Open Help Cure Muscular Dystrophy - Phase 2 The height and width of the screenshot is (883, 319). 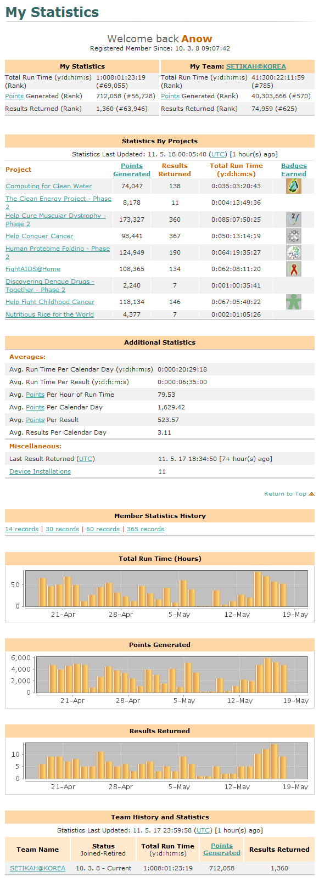[x=55, y=220]
